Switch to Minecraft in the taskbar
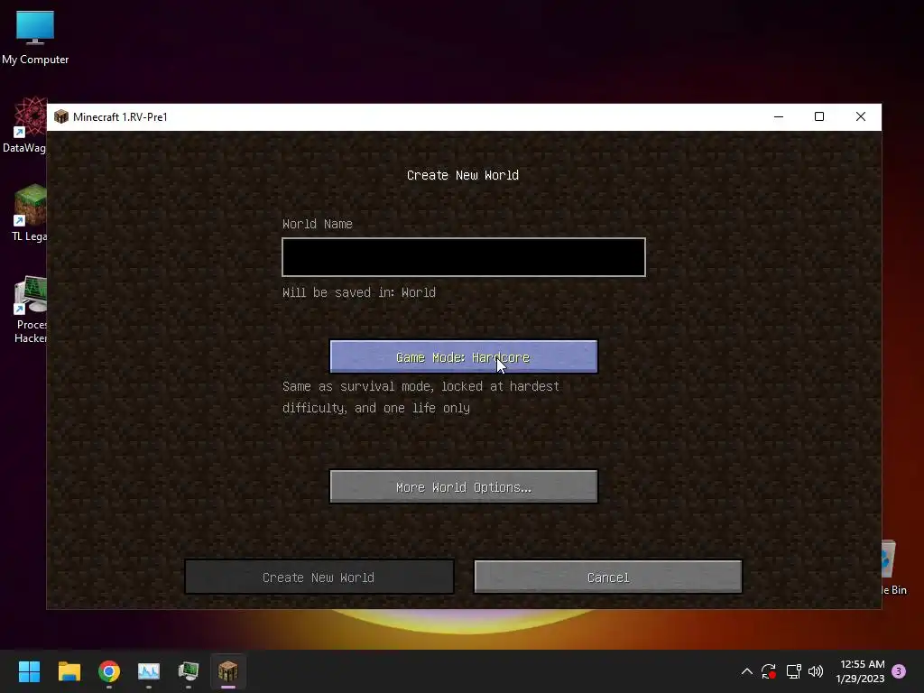The height and width of the screenshot is (693, 924). [x=228, y=671]
